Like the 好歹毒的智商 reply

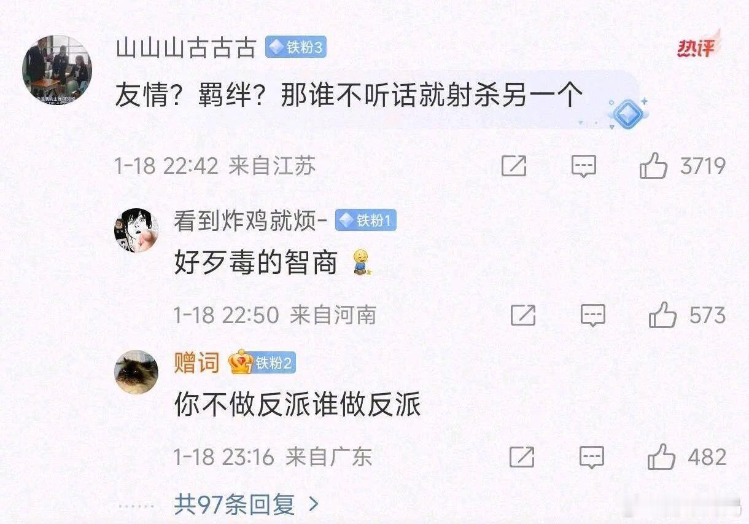[662, 316]
